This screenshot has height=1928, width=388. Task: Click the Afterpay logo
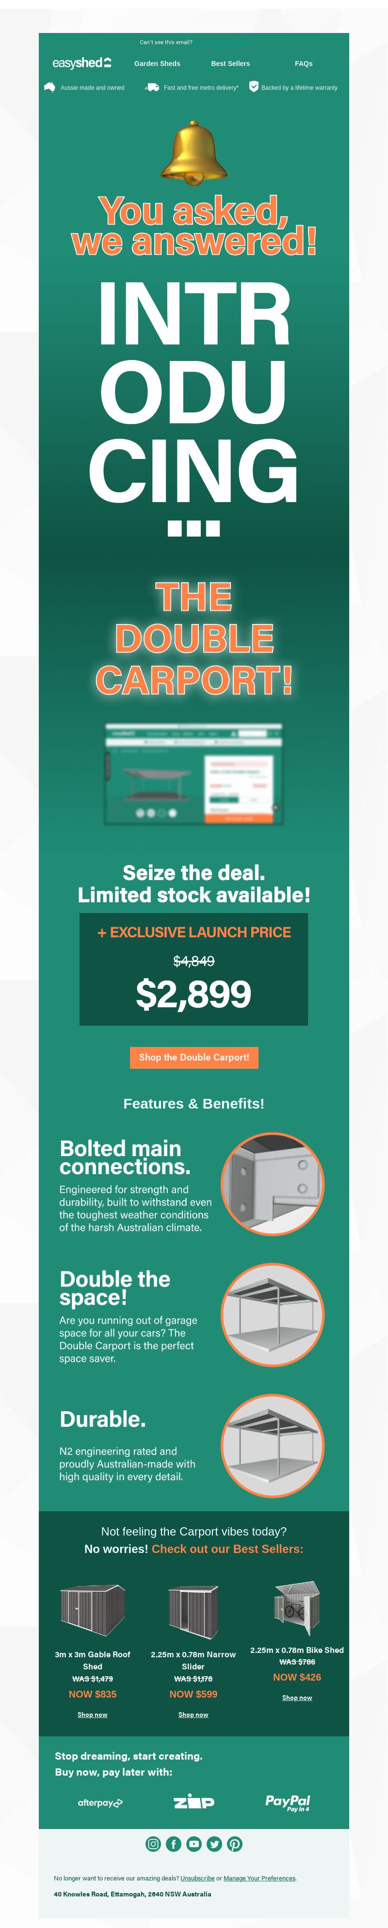(100, 1803)
